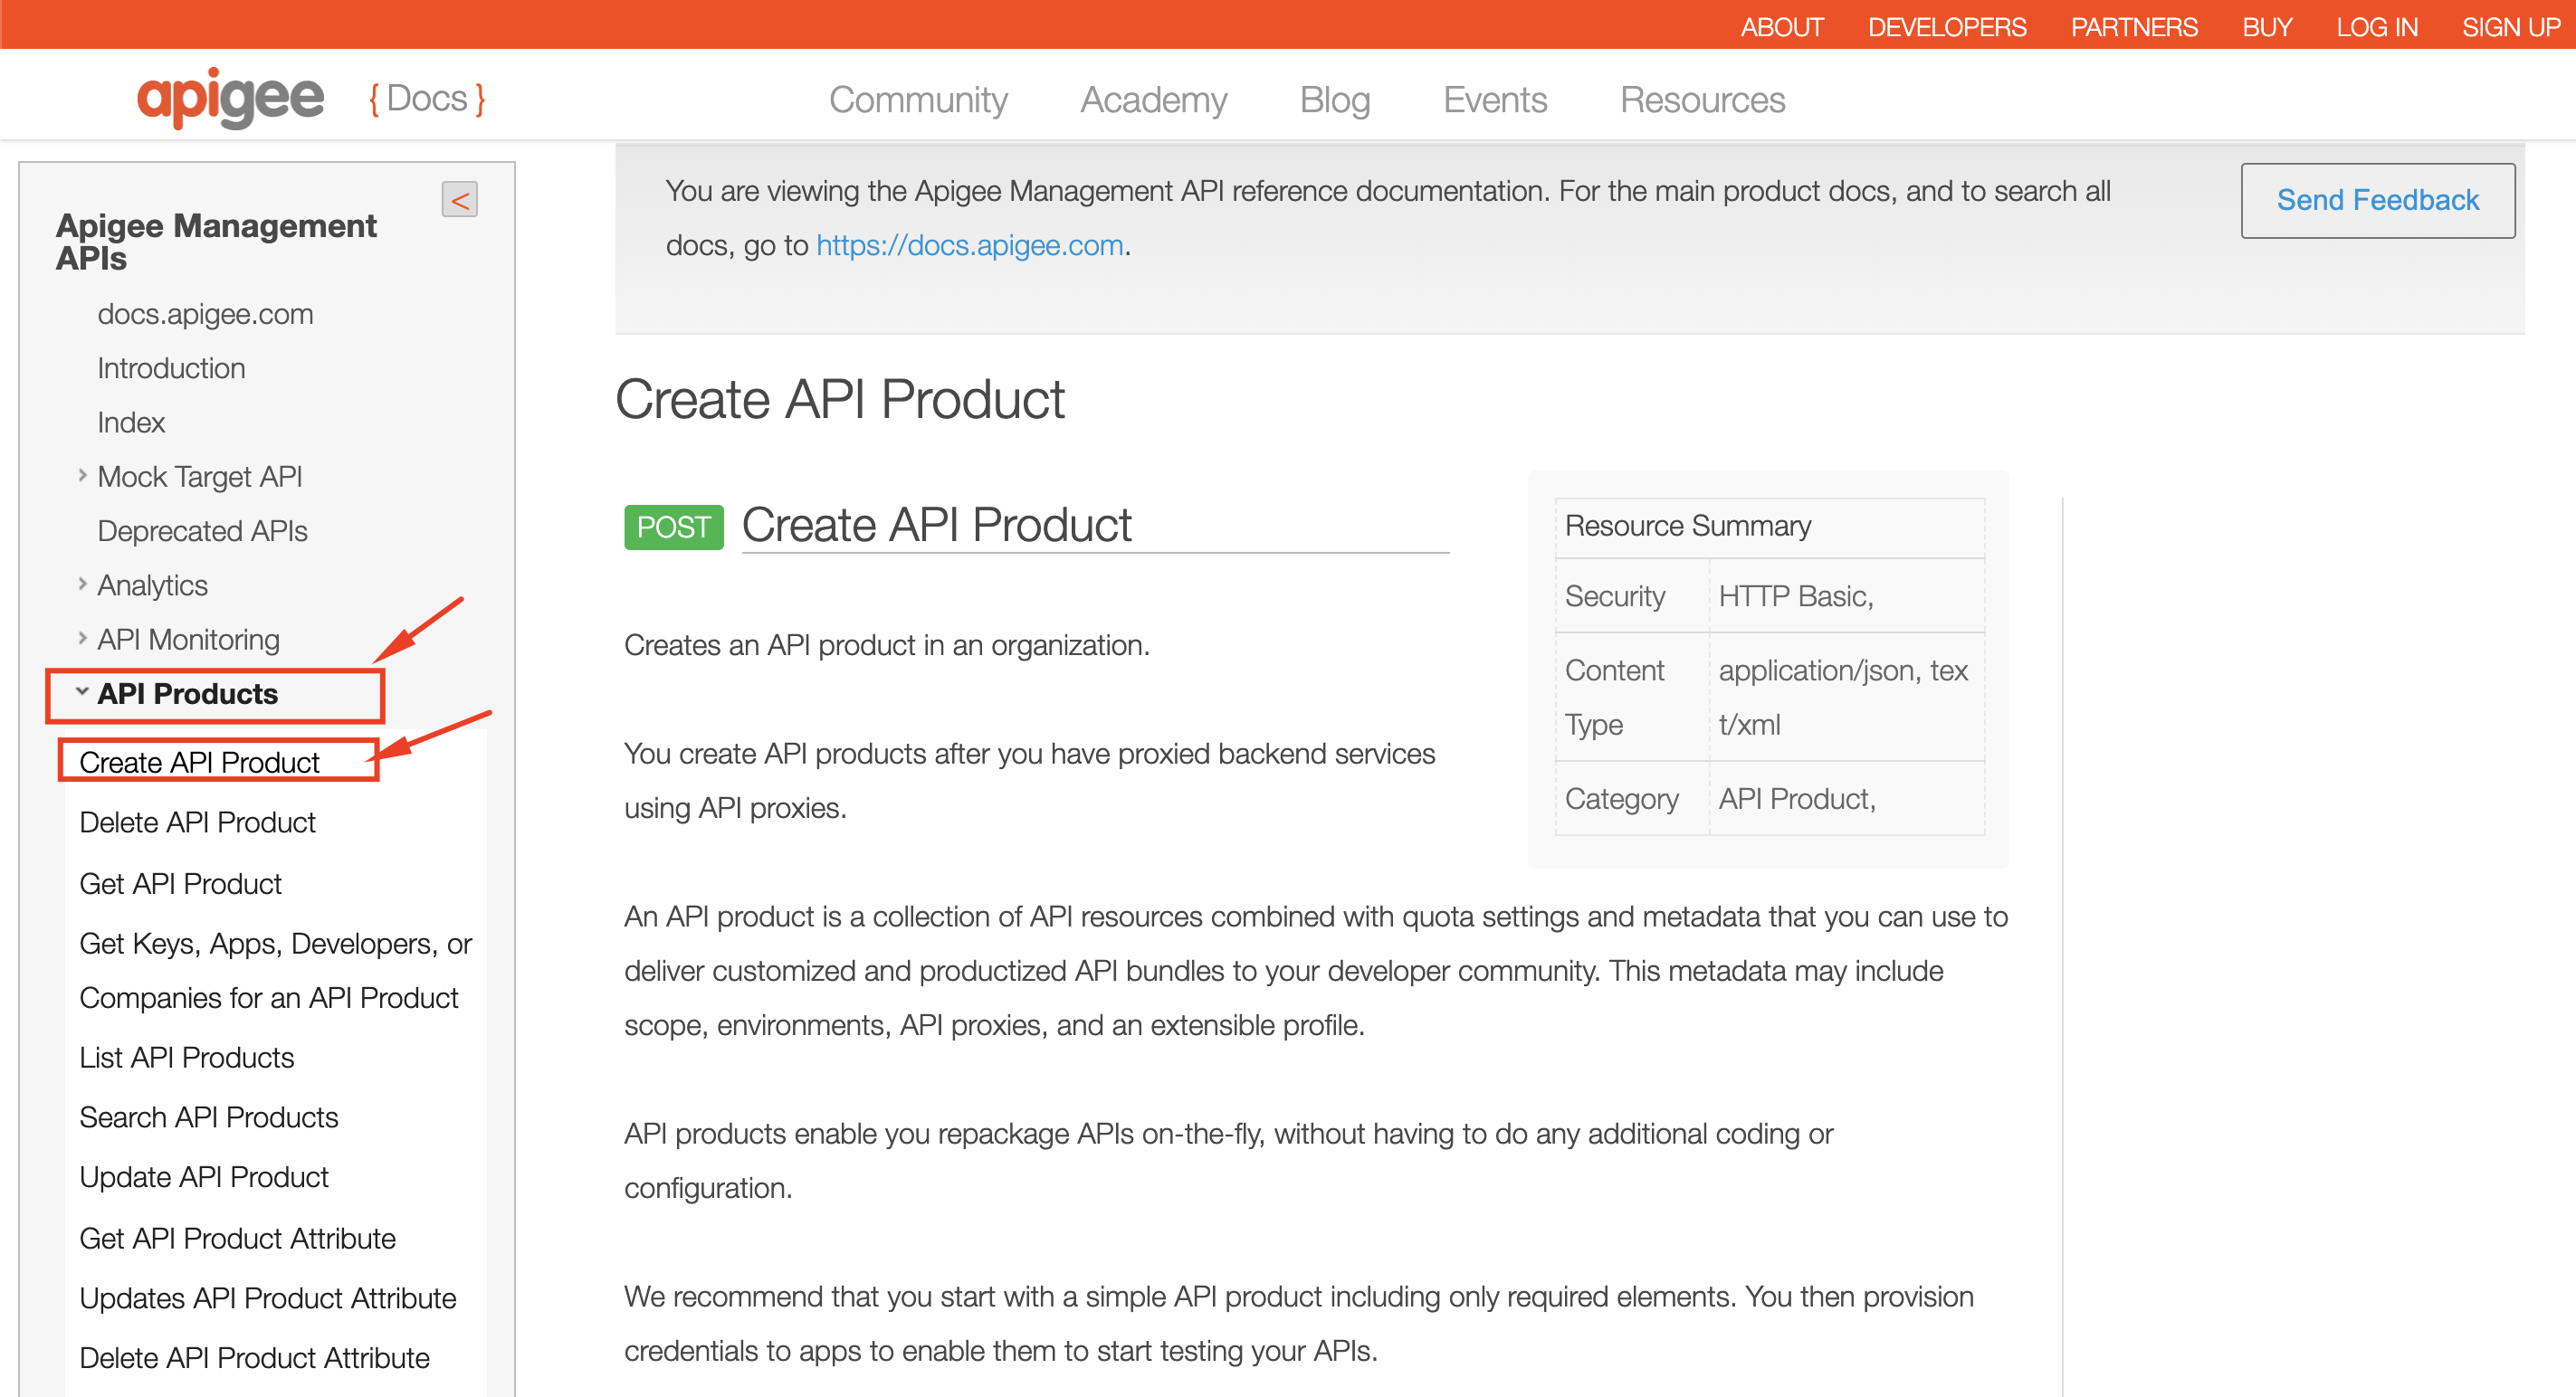
Task: Open Index in the sidebar
Action: (131, 422)
